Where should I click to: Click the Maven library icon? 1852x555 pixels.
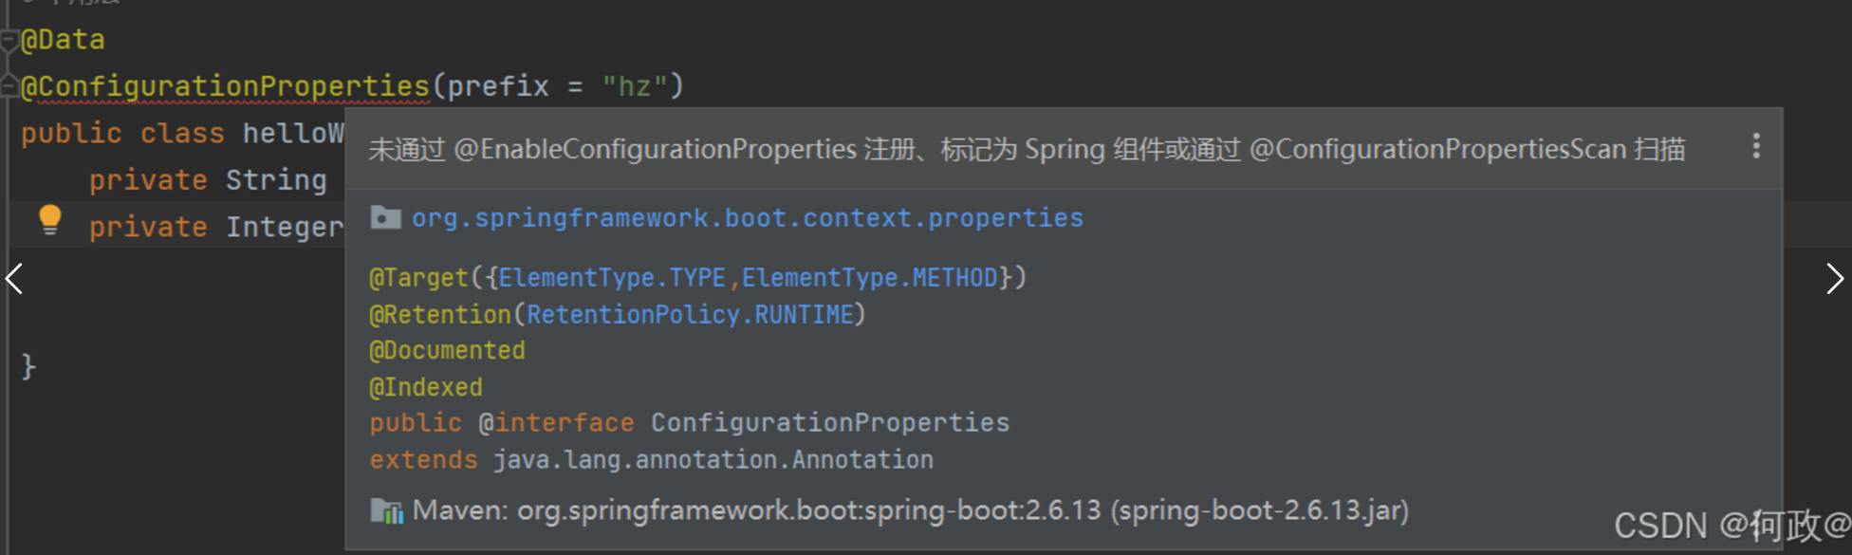pyautogui.click(x=386, y=511)
